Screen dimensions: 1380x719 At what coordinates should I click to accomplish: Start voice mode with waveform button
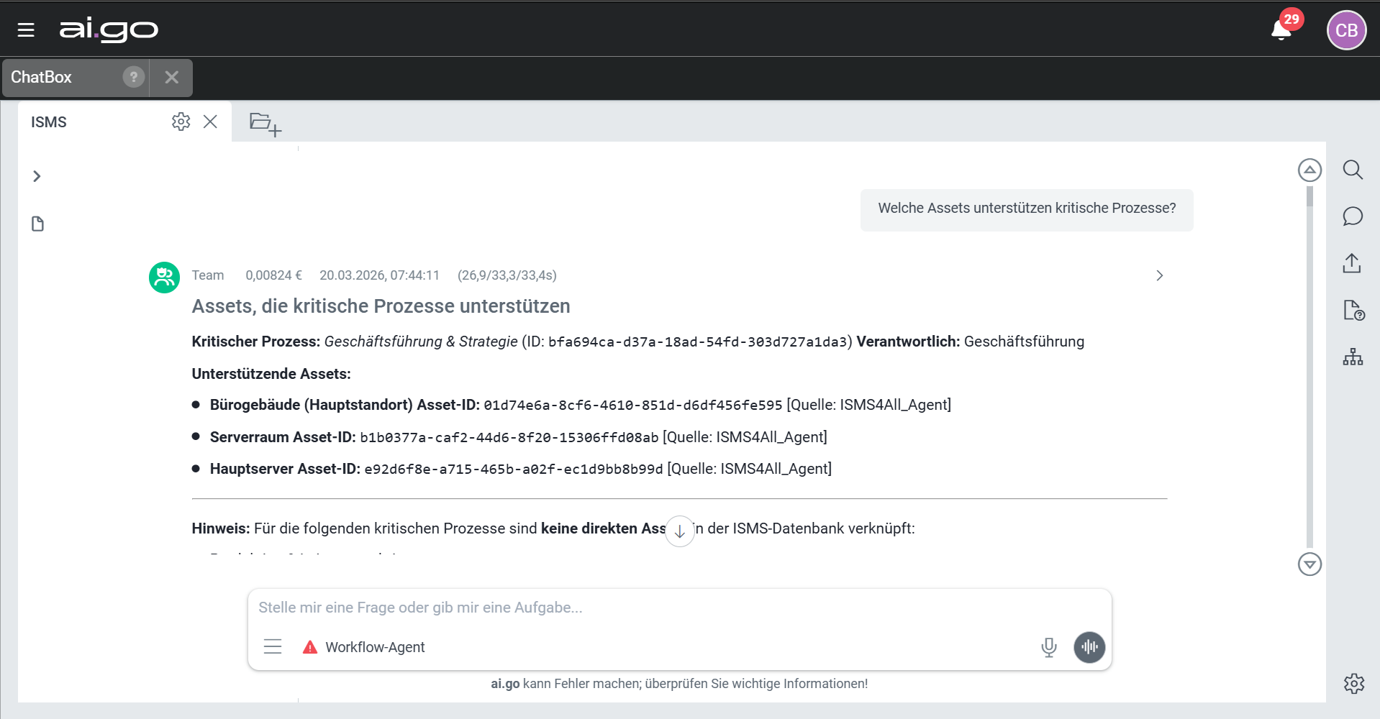[x=1089, y=647]
